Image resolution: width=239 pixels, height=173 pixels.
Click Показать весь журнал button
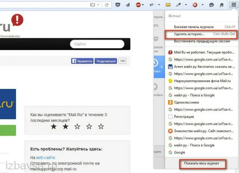click(x=201, y=163)
